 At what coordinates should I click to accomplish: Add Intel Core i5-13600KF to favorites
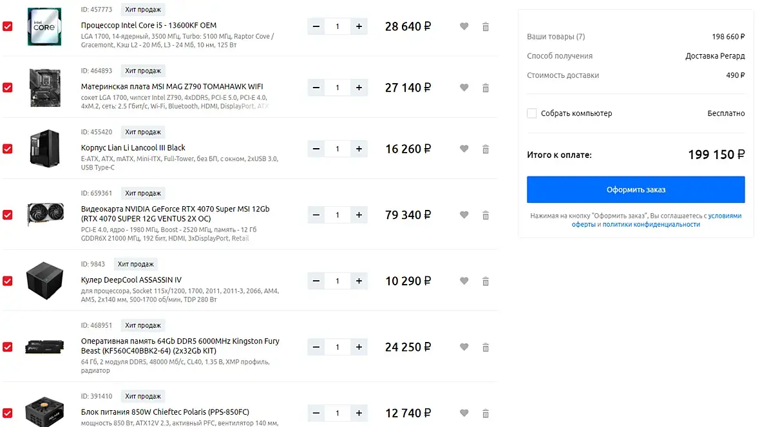(x=464, y=26)
